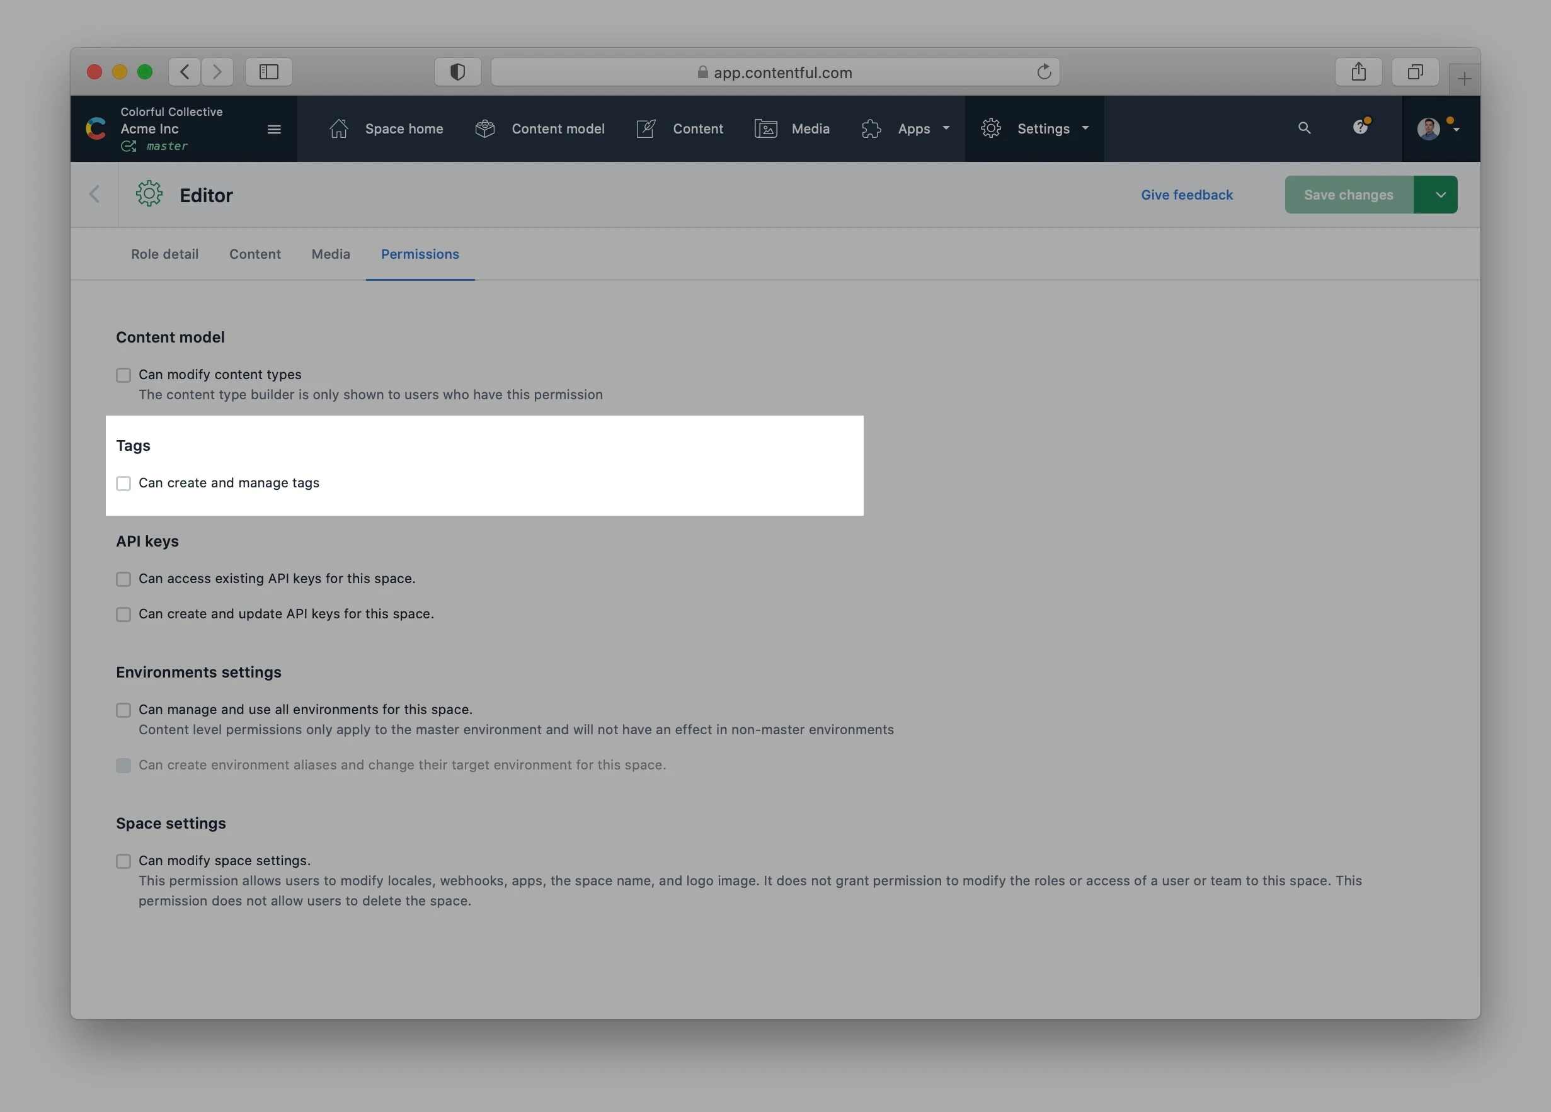Tick Can modify space settings checkbox
The width and height of the screenshot is (1551, 1112).
click(123, 861)
